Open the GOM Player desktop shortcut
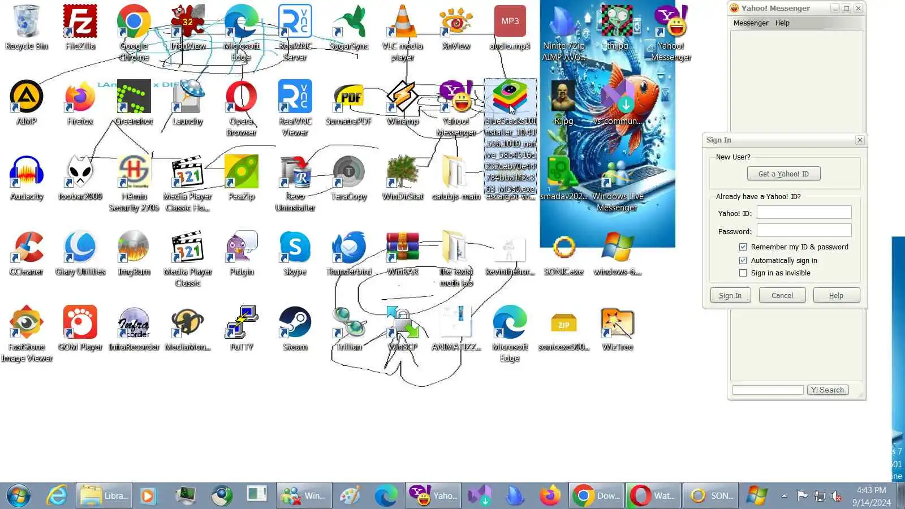Screen dimensions: 905x509 [80, 328]
